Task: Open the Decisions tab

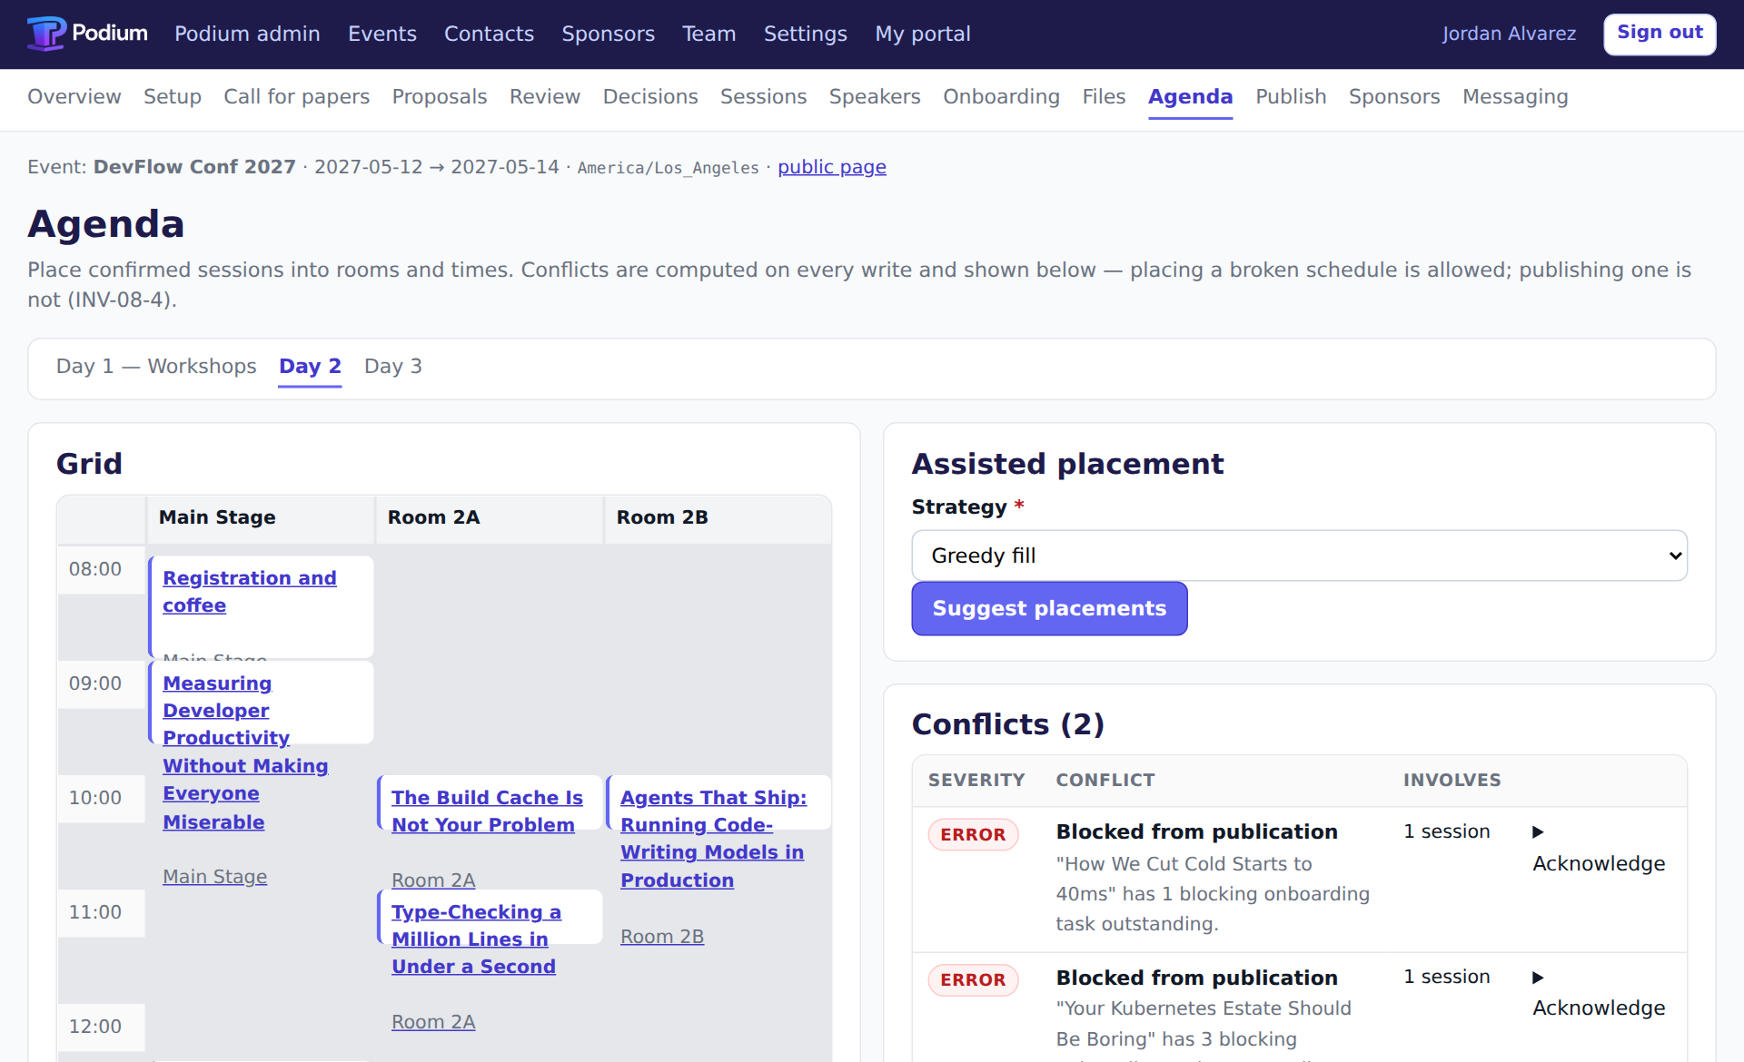Action: pyautogui.click(x=650, y=96)
